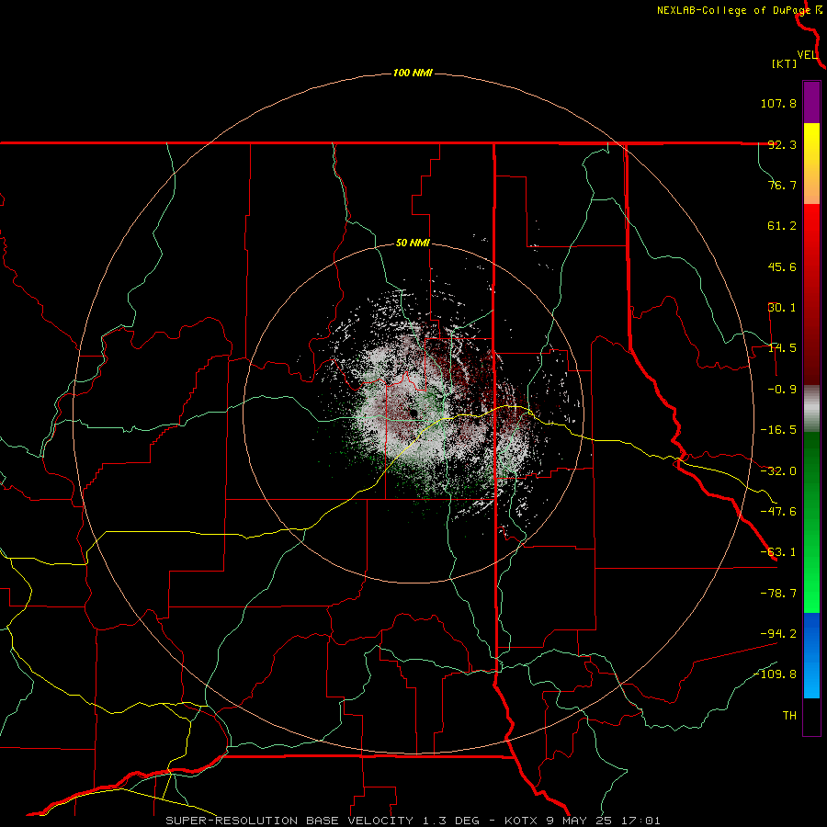Image resolution: width=827 pixels, height=827 pixels.
Task: Click the 76.7 legend value
Action: coord(782,185)
